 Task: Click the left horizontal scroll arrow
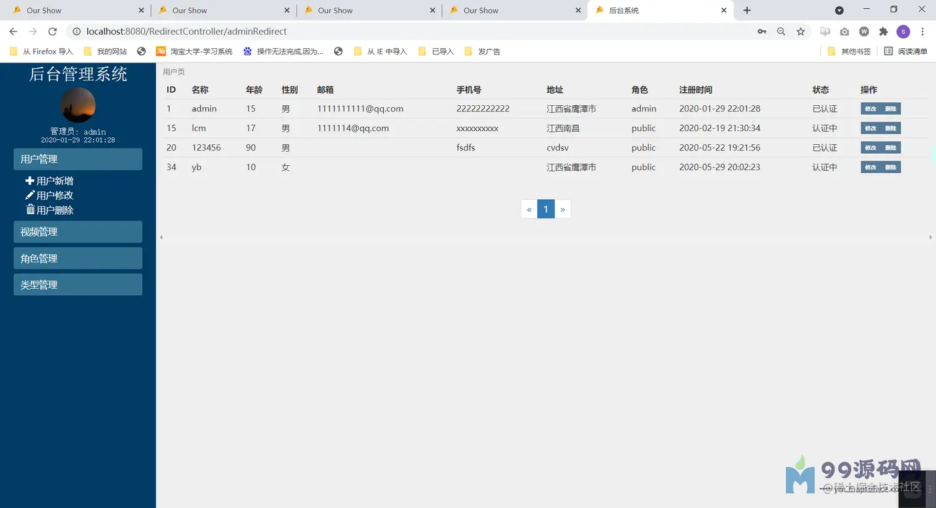[162, 237]
